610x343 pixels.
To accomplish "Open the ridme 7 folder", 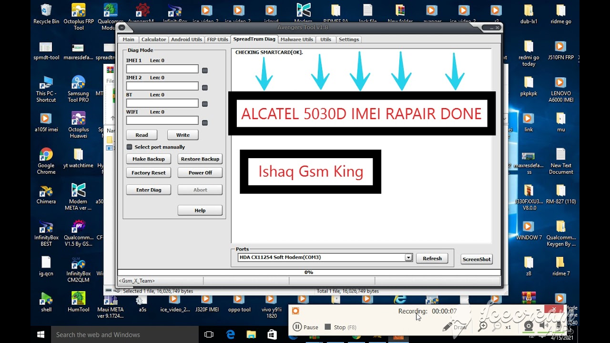I will click(x=561, y=266).
